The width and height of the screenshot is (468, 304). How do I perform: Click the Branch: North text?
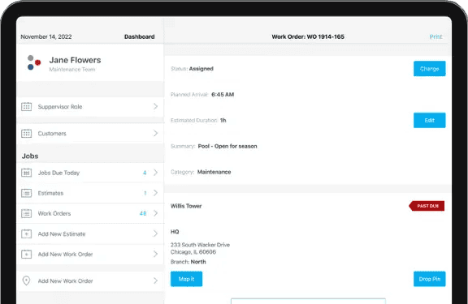tap(188, 262)
